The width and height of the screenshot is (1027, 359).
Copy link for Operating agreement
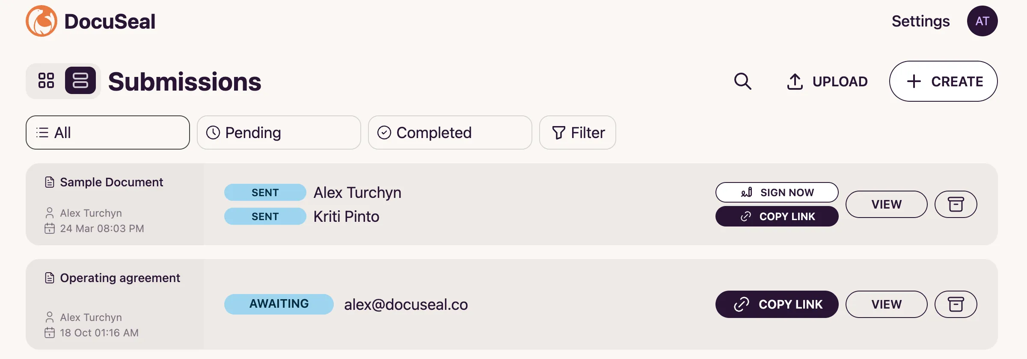(777, 304)
